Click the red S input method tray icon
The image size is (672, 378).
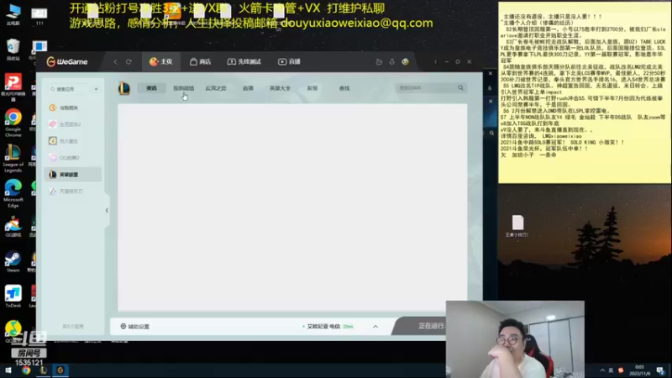[621, 370]
